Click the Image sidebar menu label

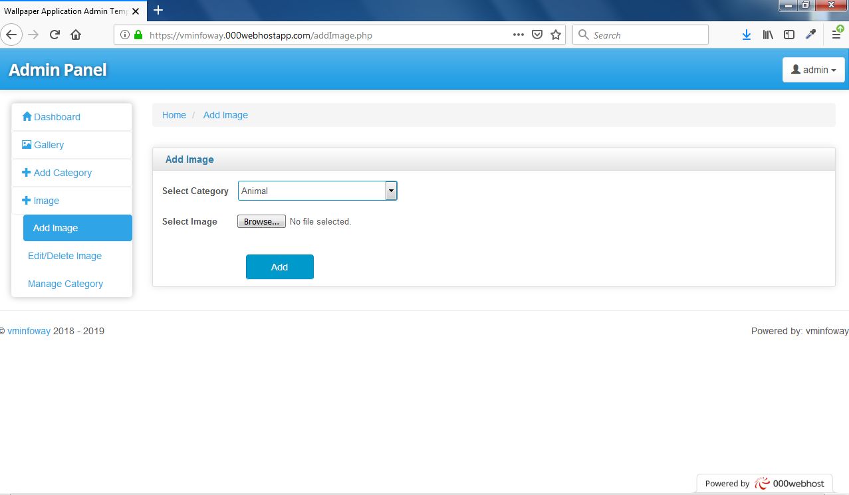coord(47,201)
